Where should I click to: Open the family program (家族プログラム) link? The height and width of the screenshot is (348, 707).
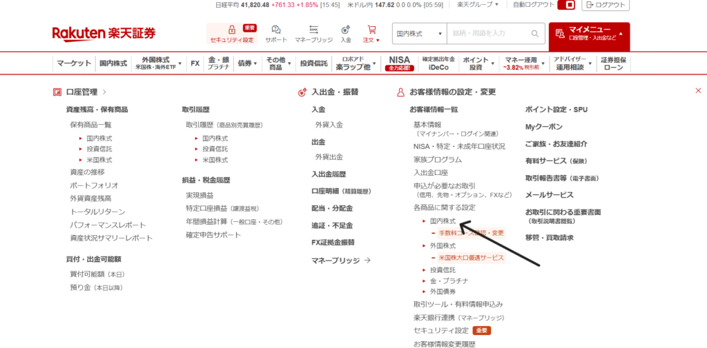(x=437, y=159)
